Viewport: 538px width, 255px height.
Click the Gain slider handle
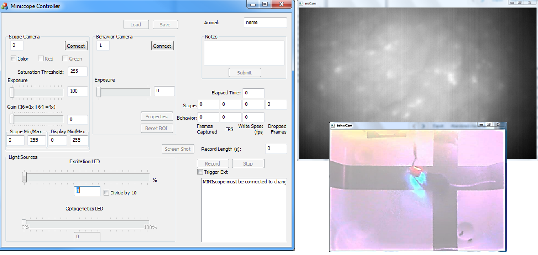tap(12, 119)
